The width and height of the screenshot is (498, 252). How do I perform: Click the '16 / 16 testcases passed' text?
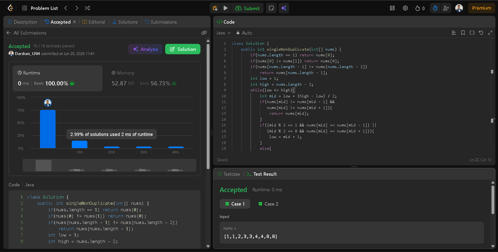pyautogui.click(x=54, y=46)
